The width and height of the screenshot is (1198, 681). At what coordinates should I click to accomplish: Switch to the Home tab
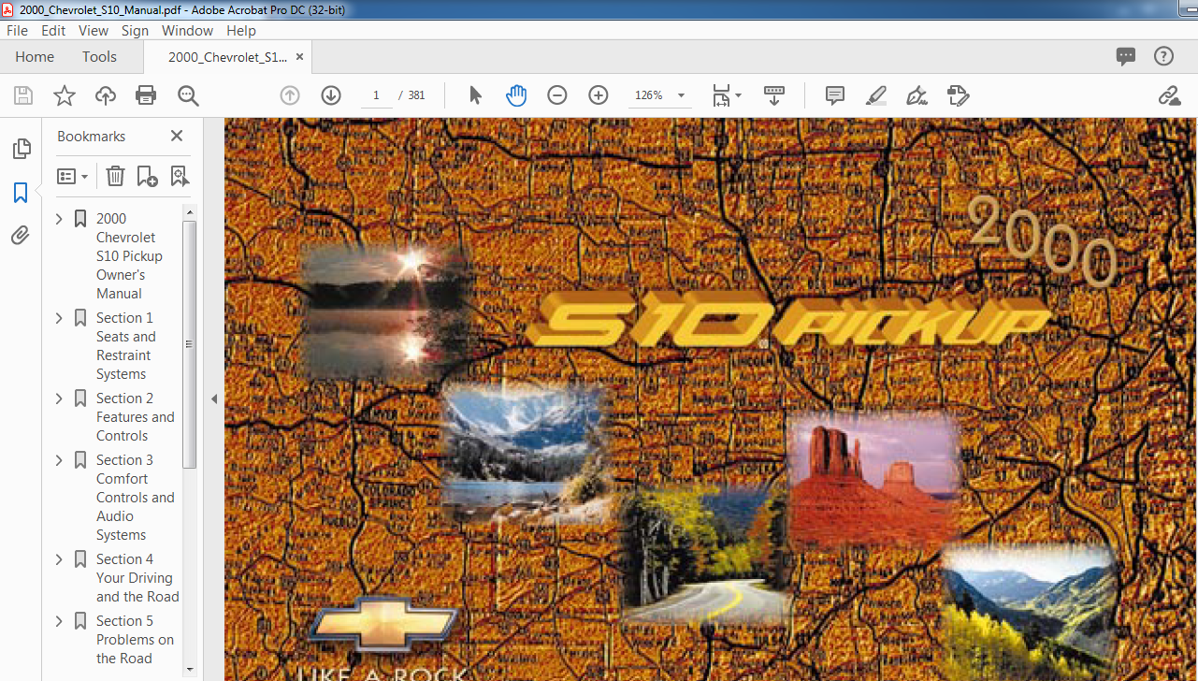tap(35, 57)
